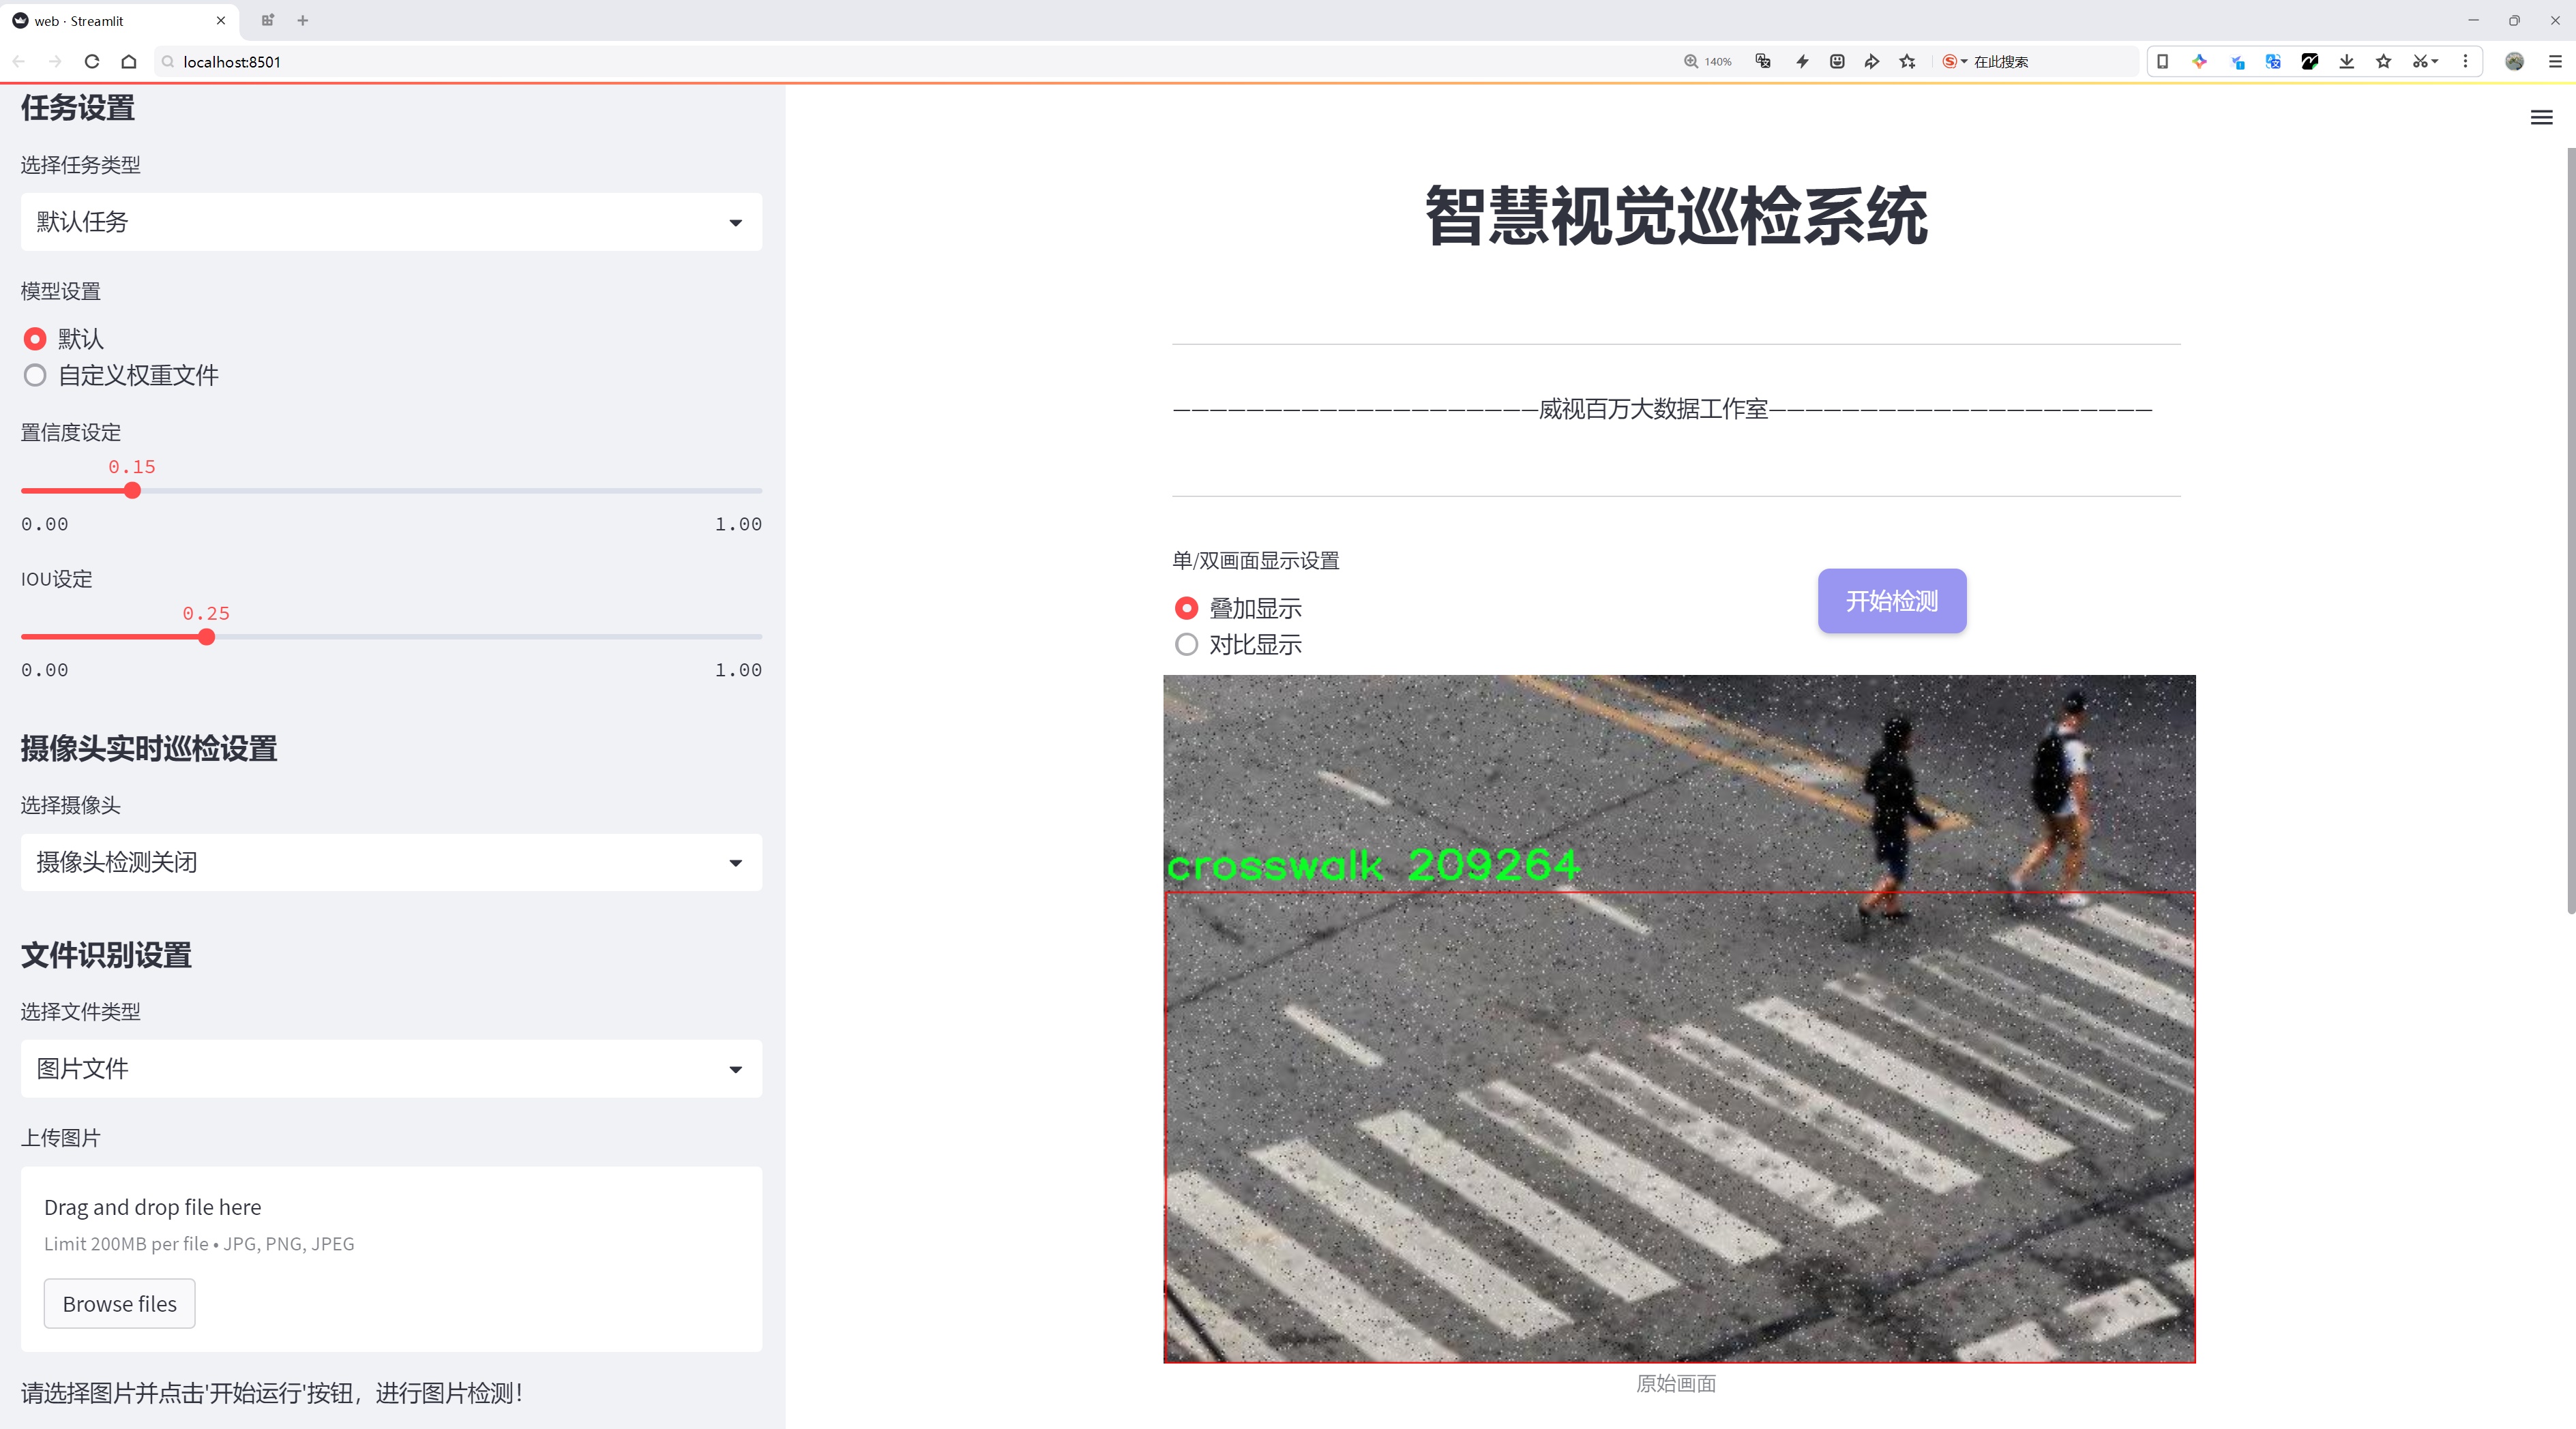Click the translate page icon in address bar
2576x1429 pixels.
coord(1763,62)
